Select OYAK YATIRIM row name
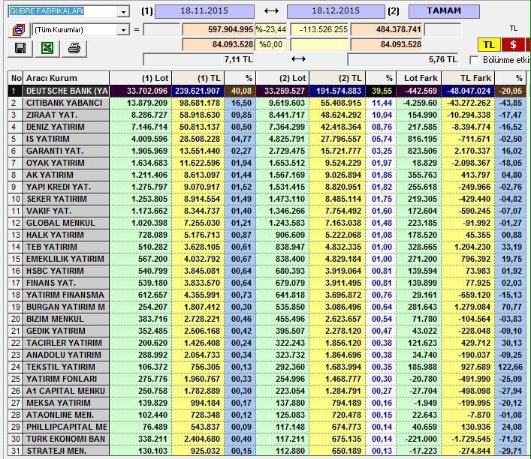 click(66, 163)
